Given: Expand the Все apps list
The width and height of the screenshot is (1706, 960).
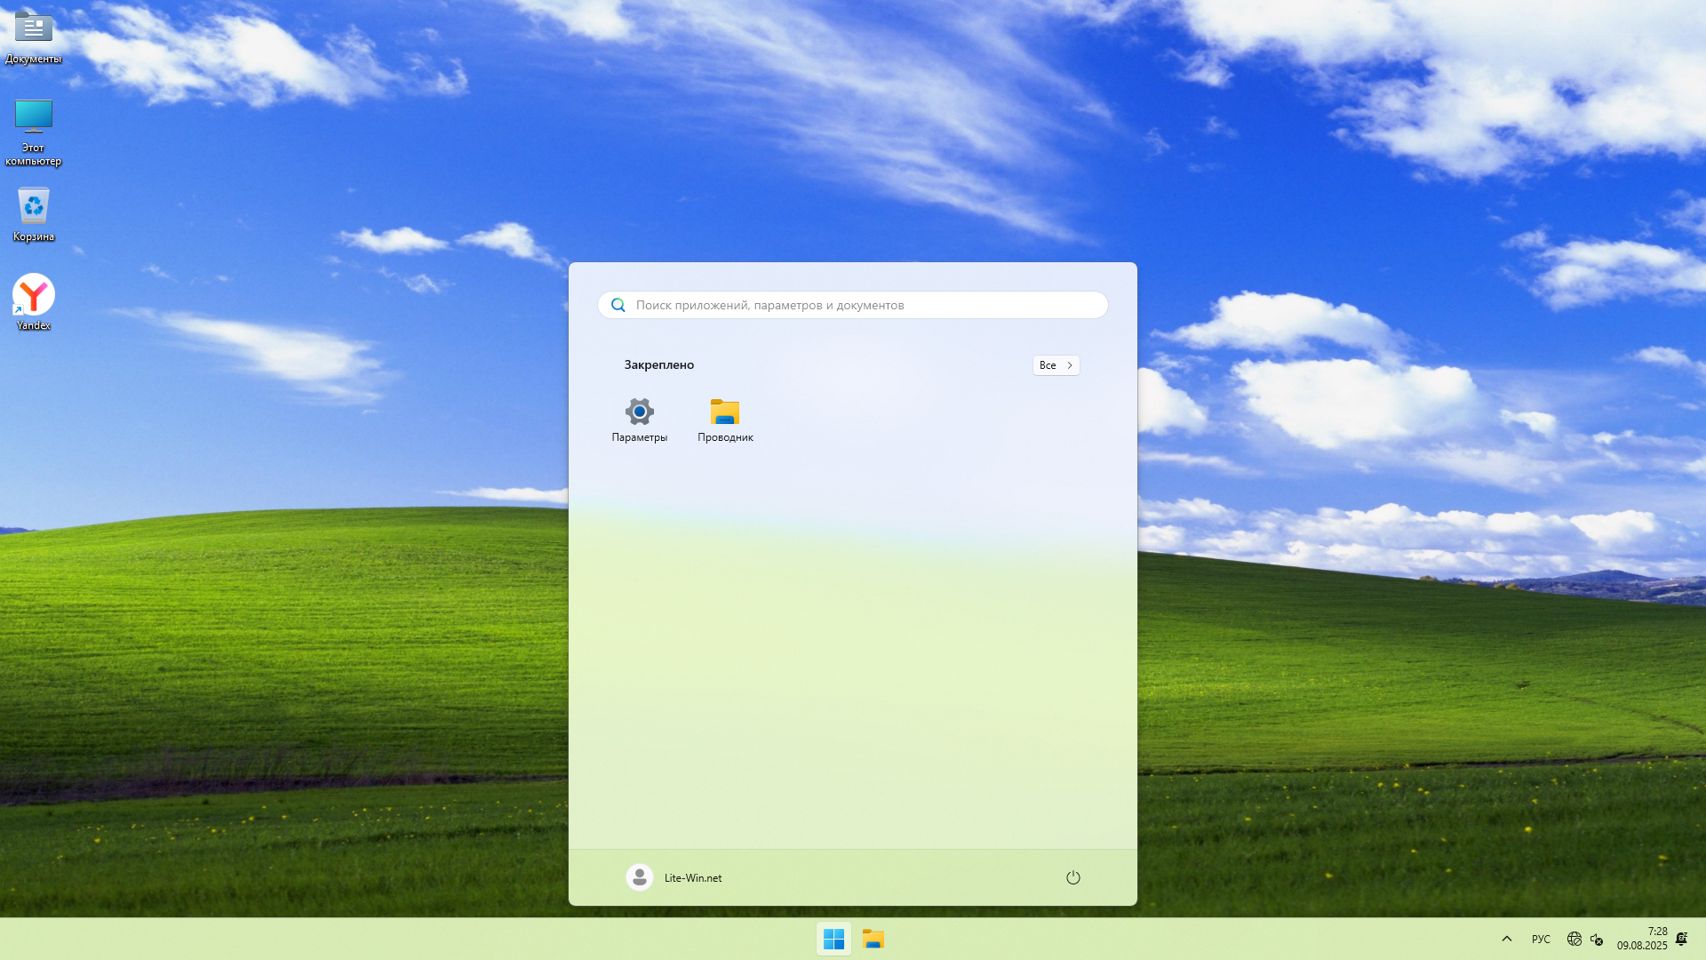Looking at the screenshot, I should (x=1056, y=365).
